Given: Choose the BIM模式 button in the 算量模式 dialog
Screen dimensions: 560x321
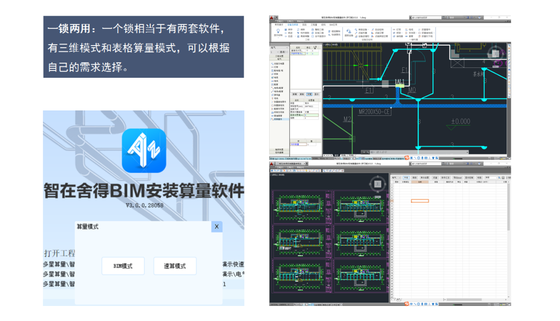Looking at the screenshot, I should point(123,266).
